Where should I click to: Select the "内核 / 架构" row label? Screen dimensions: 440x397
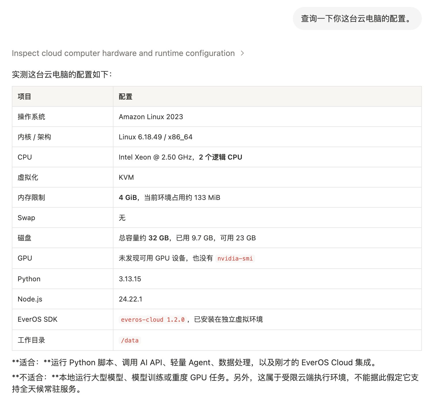34,137
